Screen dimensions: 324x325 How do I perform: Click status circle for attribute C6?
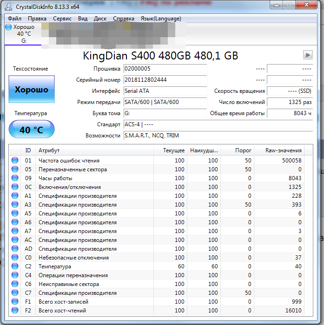click(15, 284)
